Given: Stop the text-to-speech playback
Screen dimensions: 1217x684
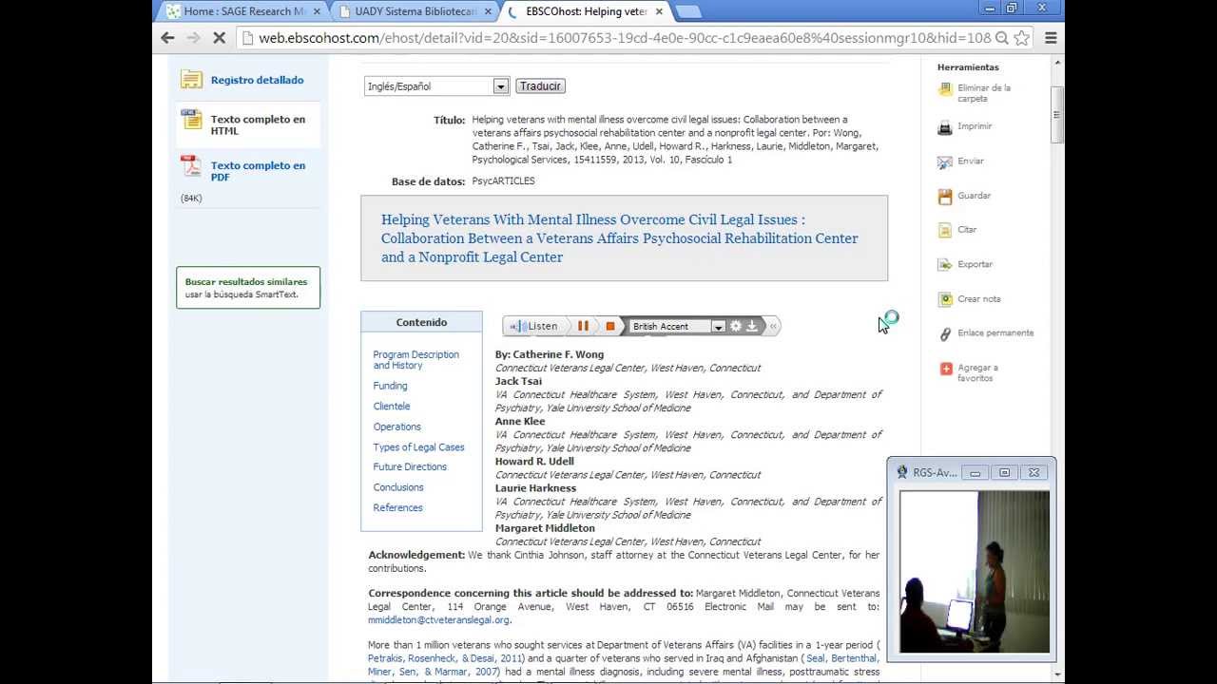Looking at the screenshot, I should [x=610, y=326].
